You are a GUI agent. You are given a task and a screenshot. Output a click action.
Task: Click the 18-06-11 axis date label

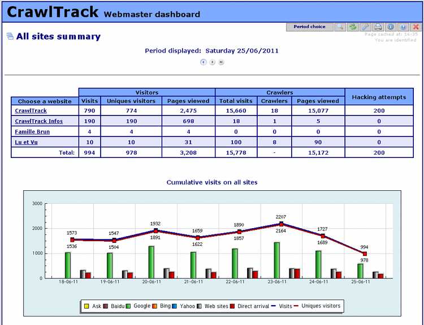[68, 281]
